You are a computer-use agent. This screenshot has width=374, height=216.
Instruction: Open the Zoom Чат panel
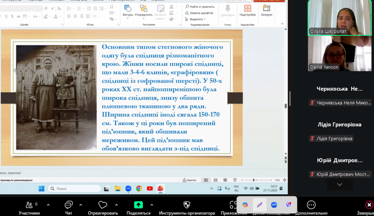point(68,205)
